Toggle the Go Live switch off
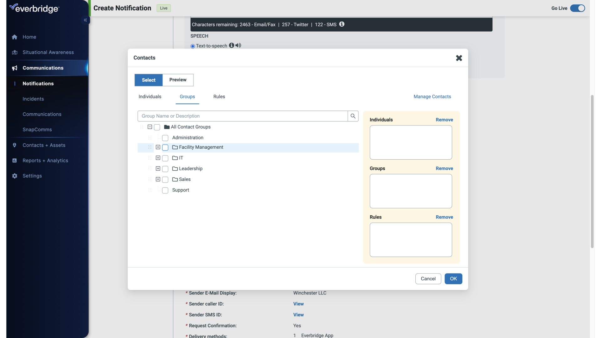The image size is (601, 338). tap(577, 8)
